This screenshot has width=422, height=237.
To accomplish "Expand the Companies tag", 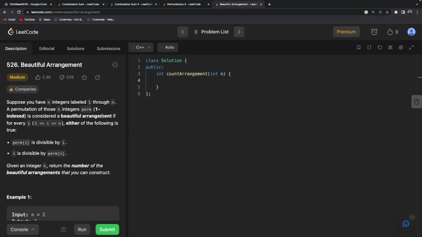I will coord(22,89).
